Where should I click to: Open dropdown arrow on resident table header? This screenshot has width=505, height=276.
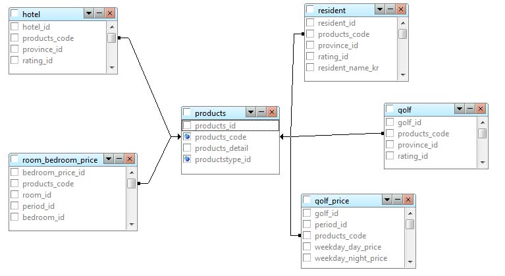point(380,10)
